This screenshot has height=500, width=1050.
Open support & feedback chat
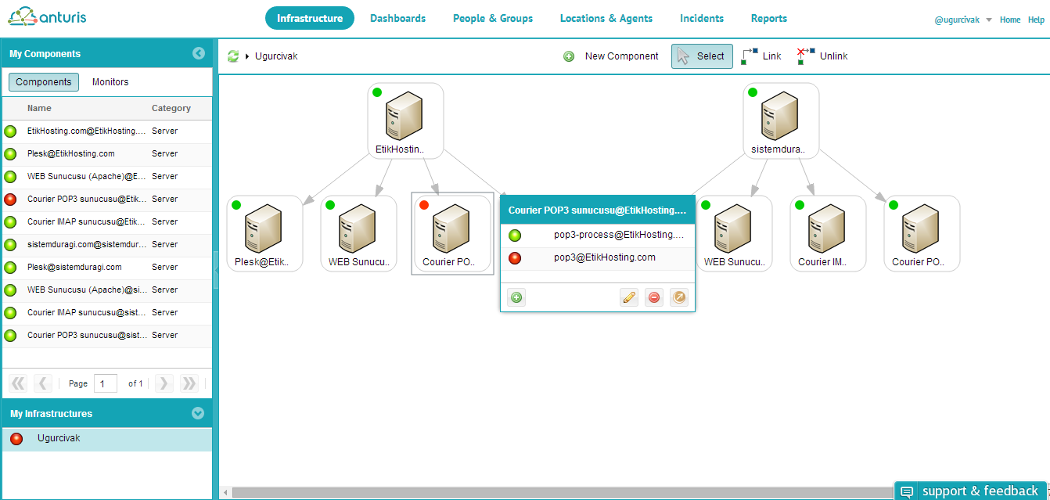pyautogui.click(x=970, y=491)
